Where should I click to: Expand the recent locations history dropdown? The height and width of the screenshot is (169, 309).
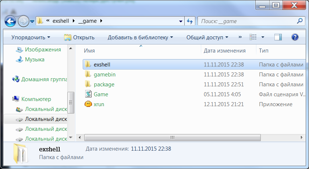coord(32,21)
